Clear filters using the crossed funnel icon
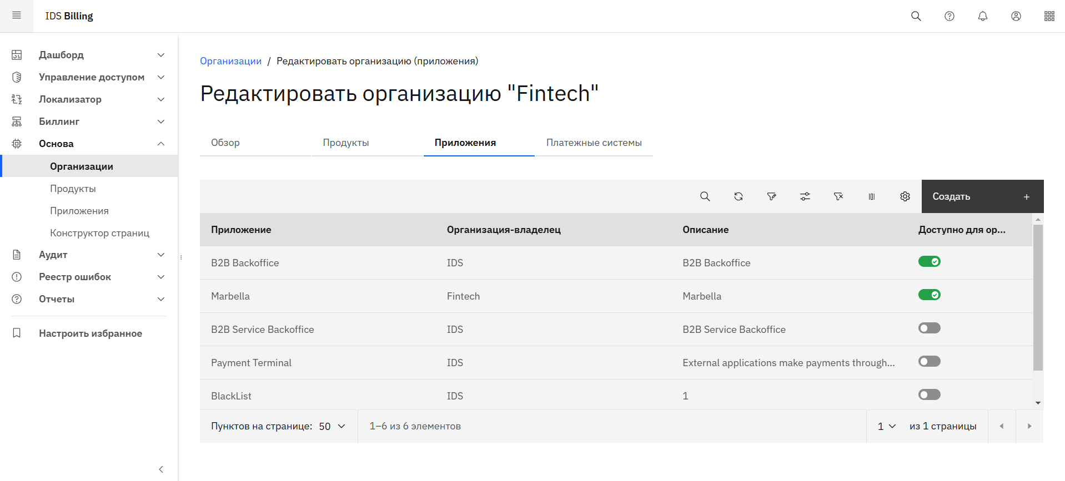Screen dimensions: 1065x481 (838, 196)
